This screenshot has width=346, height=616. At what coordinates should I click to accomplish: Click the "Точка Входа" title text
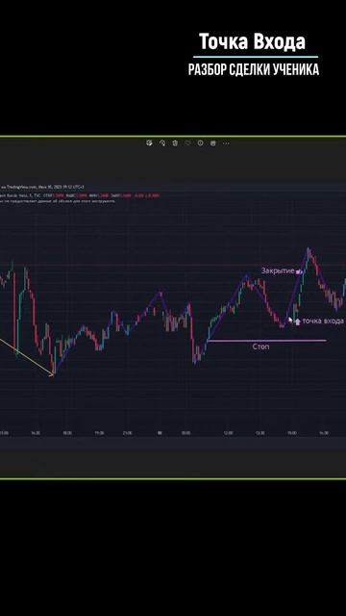[x=252, y=41]
